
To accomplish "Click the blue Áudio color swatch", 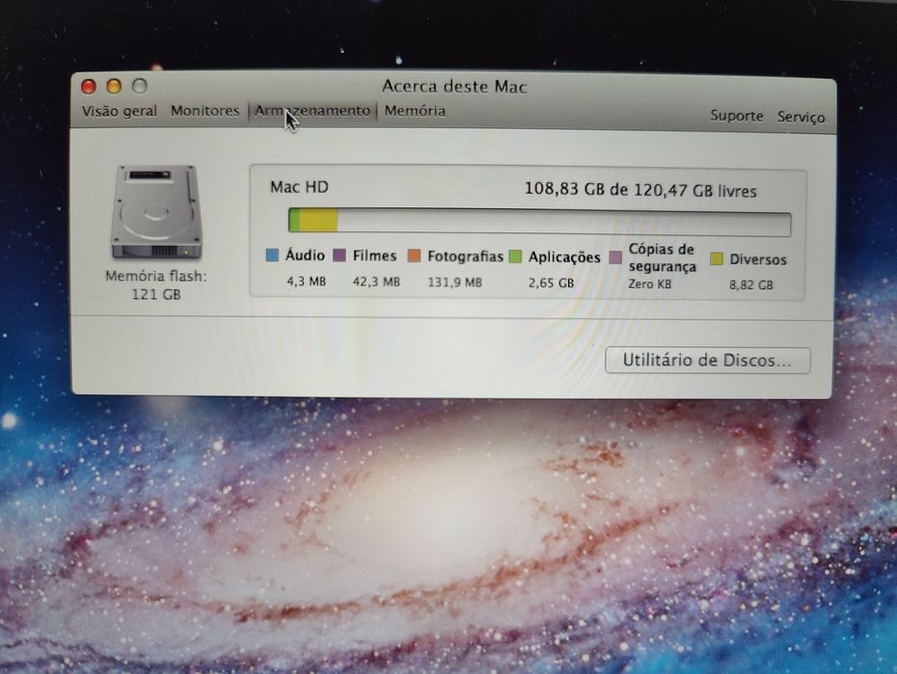I will tap(272, 255).
